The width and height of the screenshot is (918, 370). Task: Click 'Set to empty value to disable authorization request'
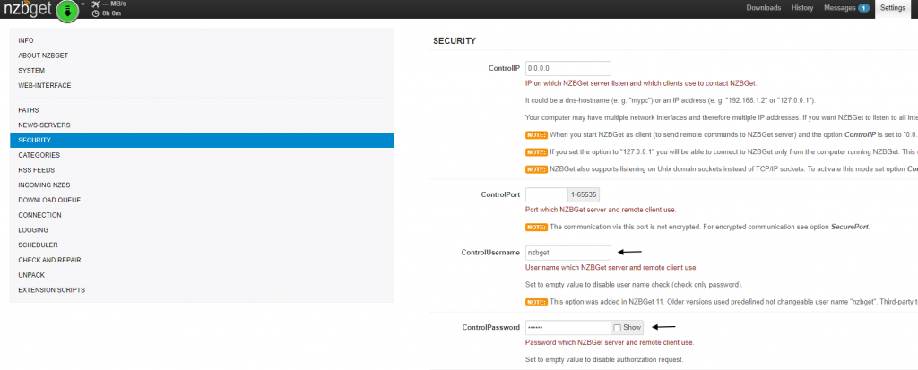604,359
